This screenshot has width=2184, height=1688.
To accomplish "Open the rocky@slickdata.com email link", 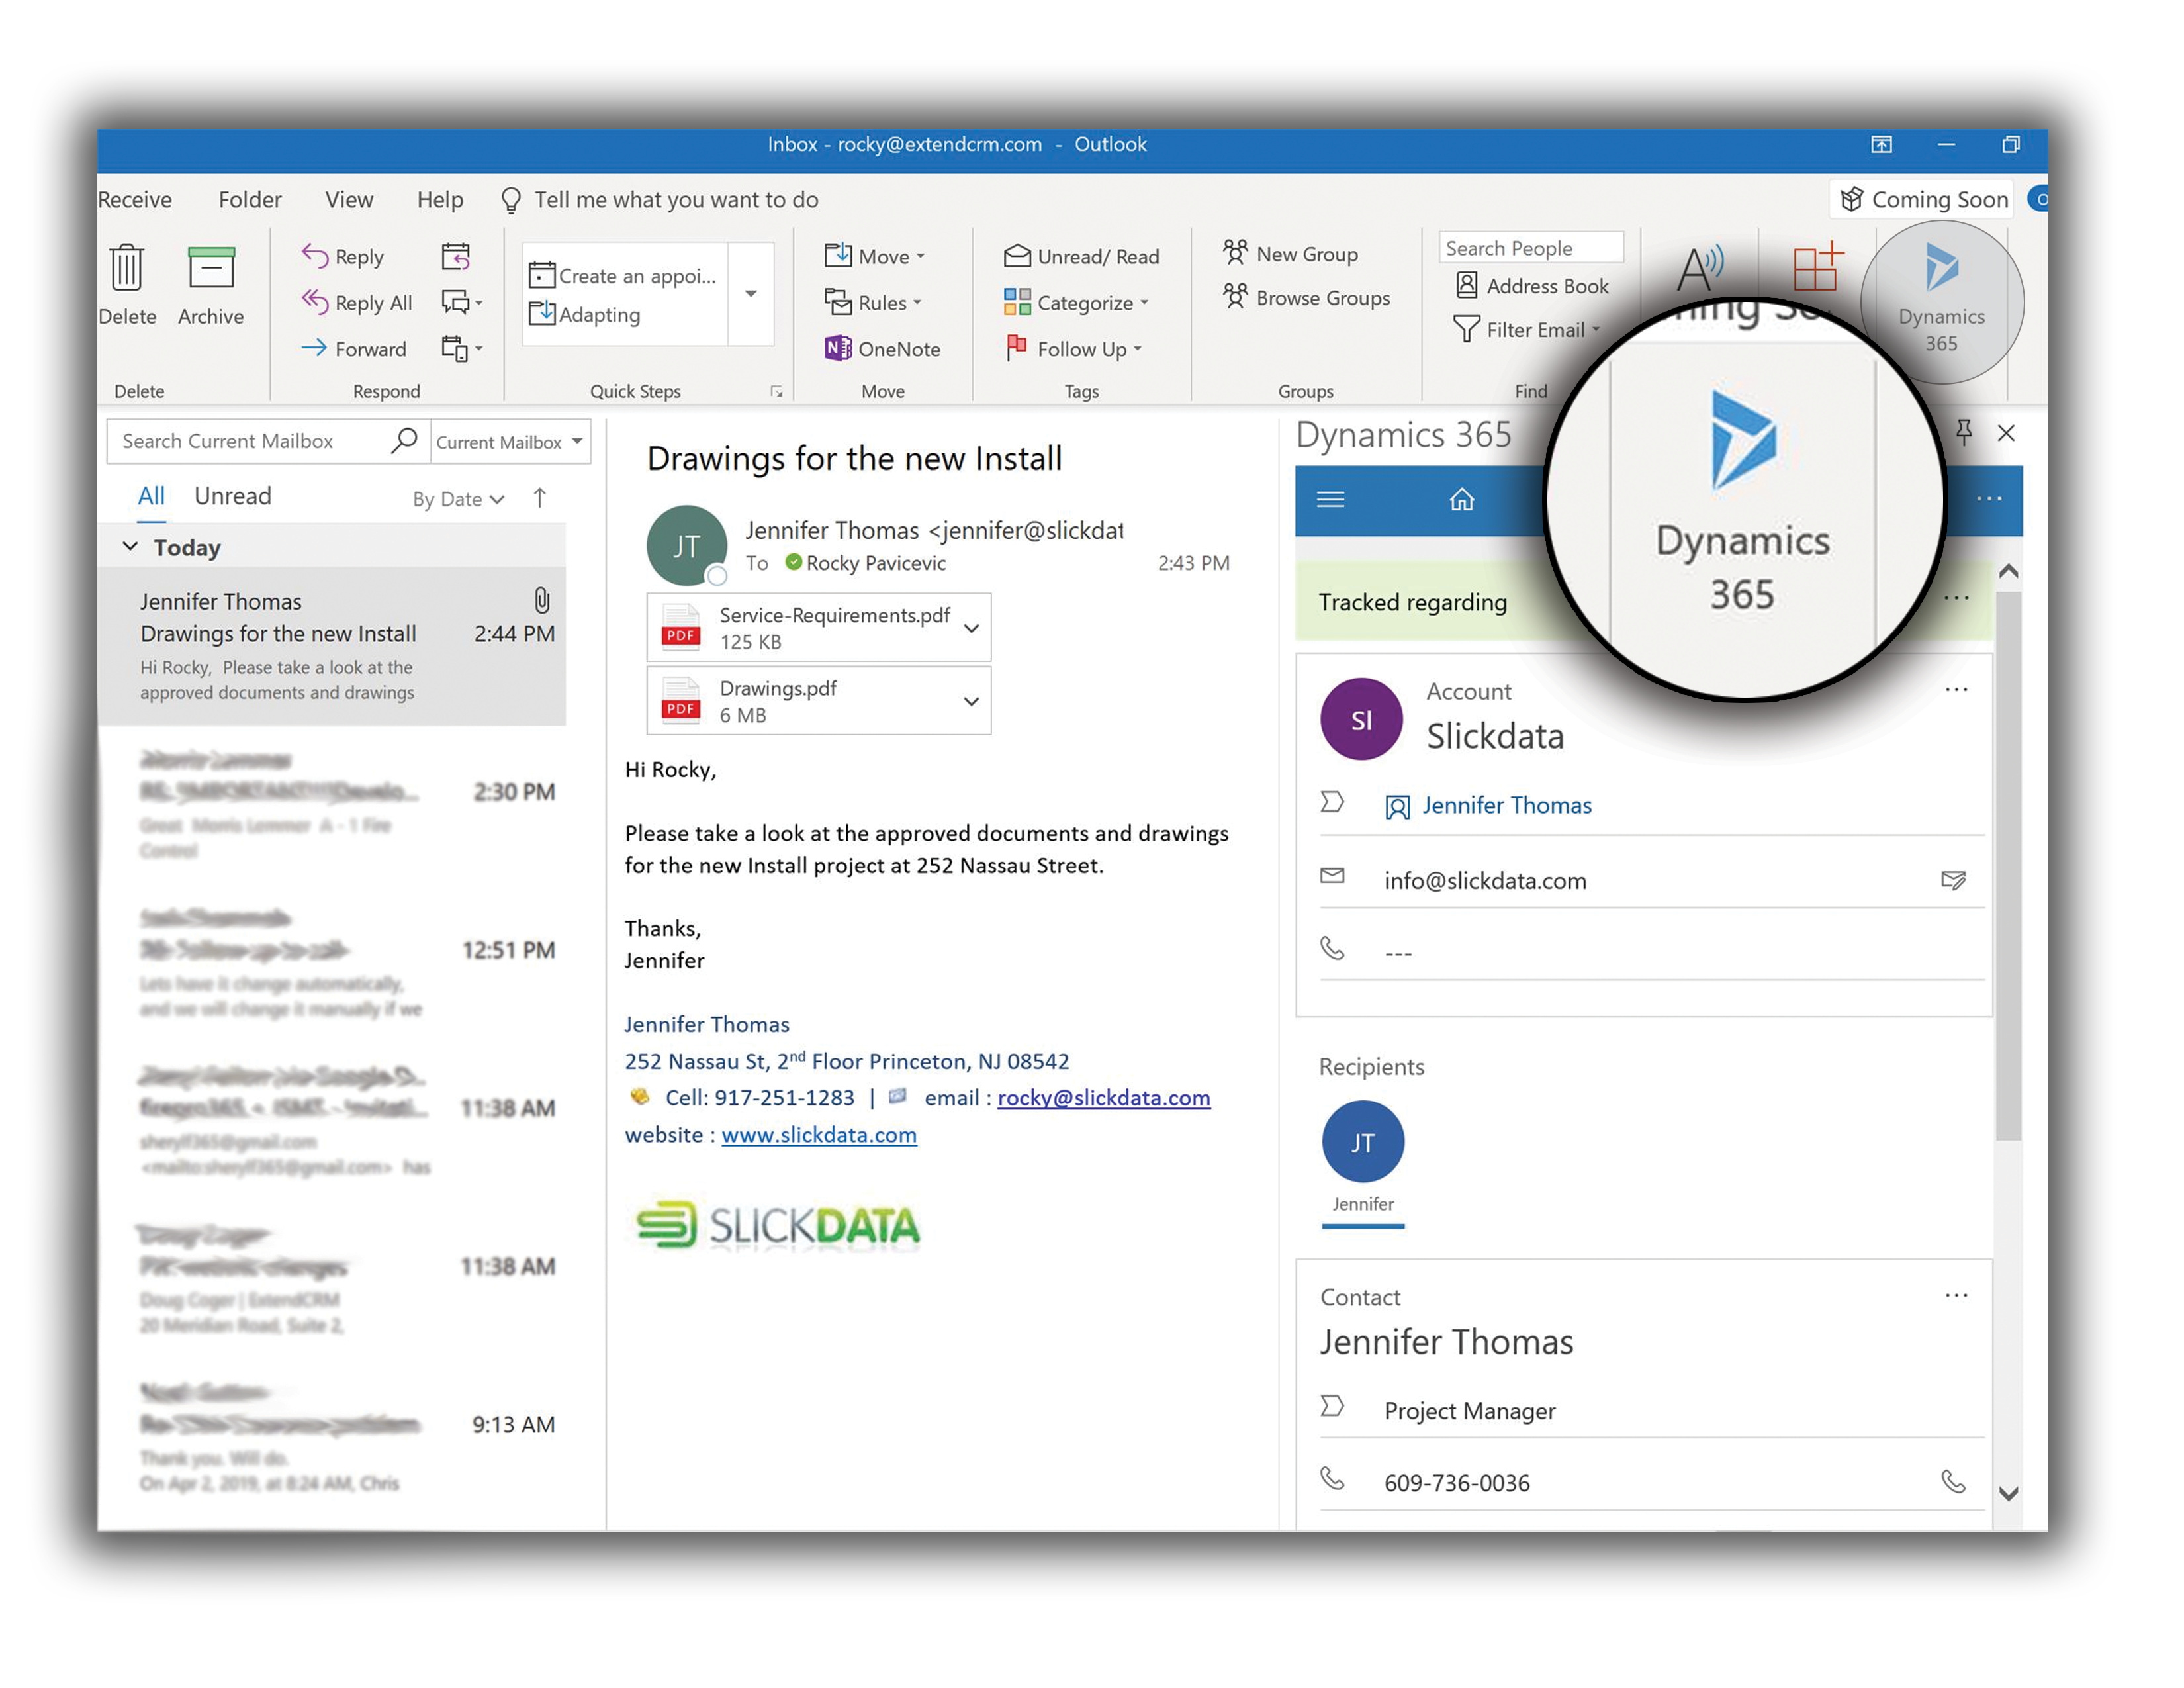I will point(1104,1098).
